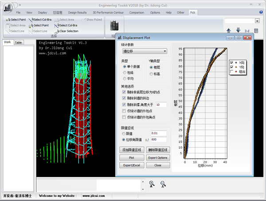
Task: Click the second-row Select Point tool
Action: pyautogui.click(x=39, y=25)
